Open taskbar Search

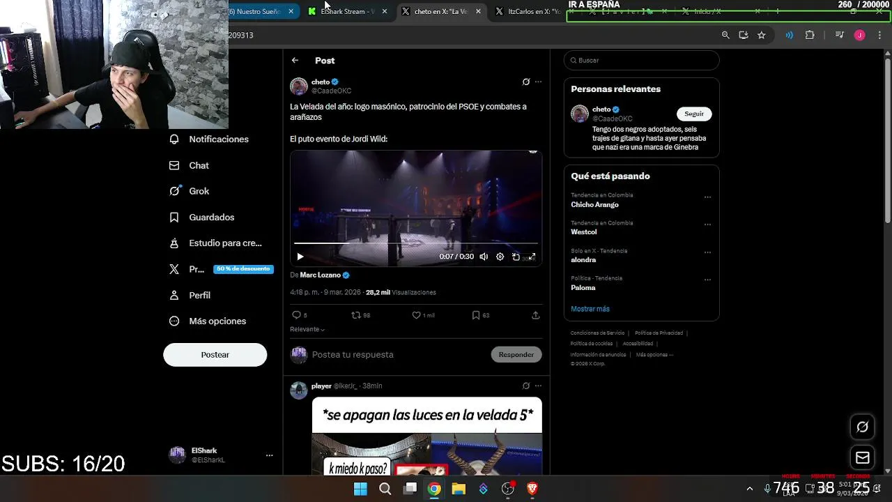pos(385,489)
